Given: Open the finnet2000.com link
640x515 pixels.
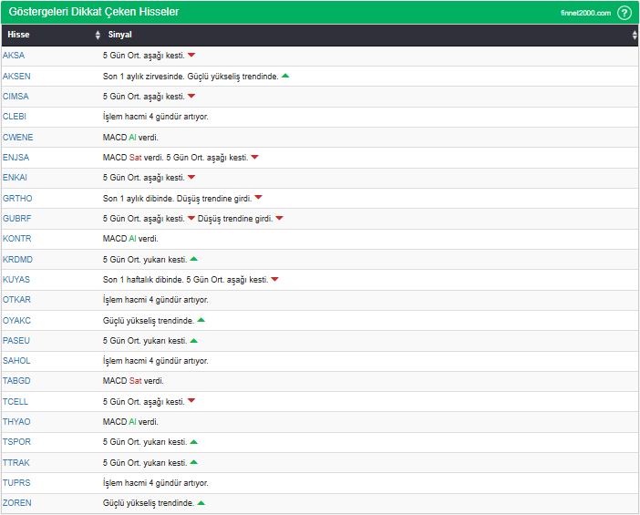Looking at the screenshot, I should [585, 13].
